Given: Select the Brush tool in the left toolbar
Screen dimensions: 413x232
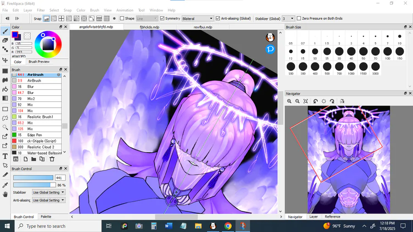Looking at the screenshot, I should click(x=5, y=32).
